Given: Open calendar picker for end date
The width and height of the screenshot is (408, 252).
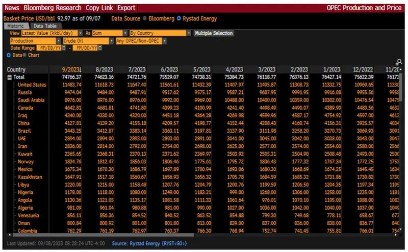Looking at the screenshot, I should pyautogui.click(x=100, y=48).
